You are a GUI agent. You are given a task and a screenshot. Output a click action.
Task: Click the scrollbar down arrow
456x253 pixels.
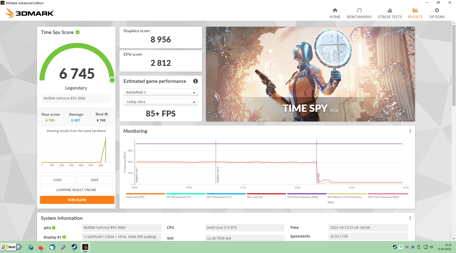(454, 239)
